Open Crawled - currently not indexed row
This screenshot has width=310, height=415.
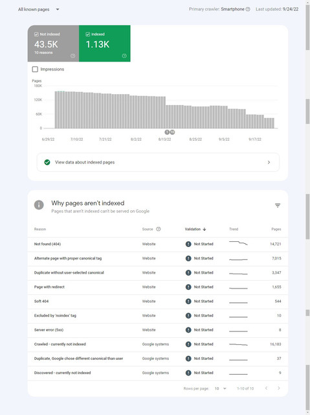tap(158, 344)
